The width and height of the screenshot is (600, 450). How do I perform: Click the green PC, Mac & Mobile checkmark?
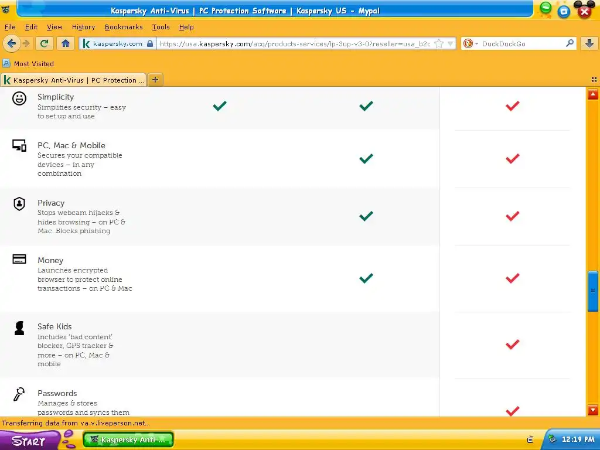click(366, 158)
